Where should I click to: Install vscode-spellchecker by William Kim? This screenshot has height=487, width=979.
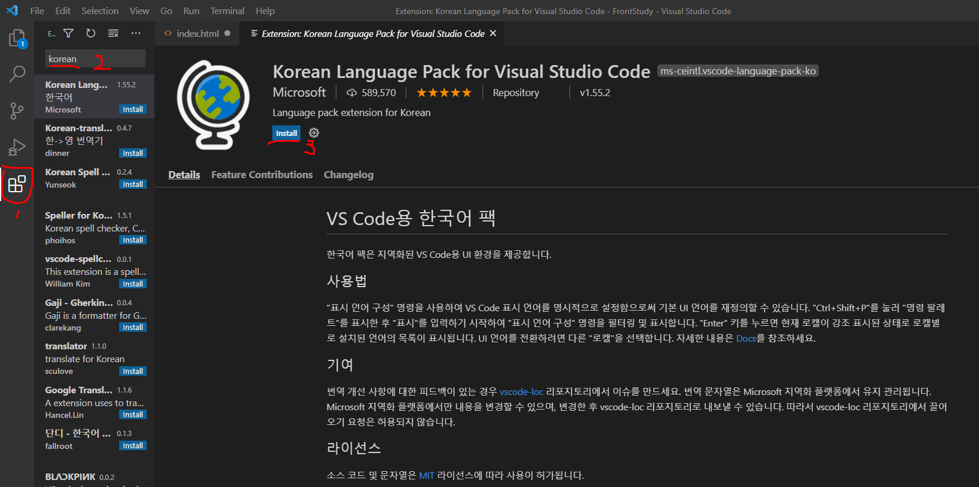point(133,284)
